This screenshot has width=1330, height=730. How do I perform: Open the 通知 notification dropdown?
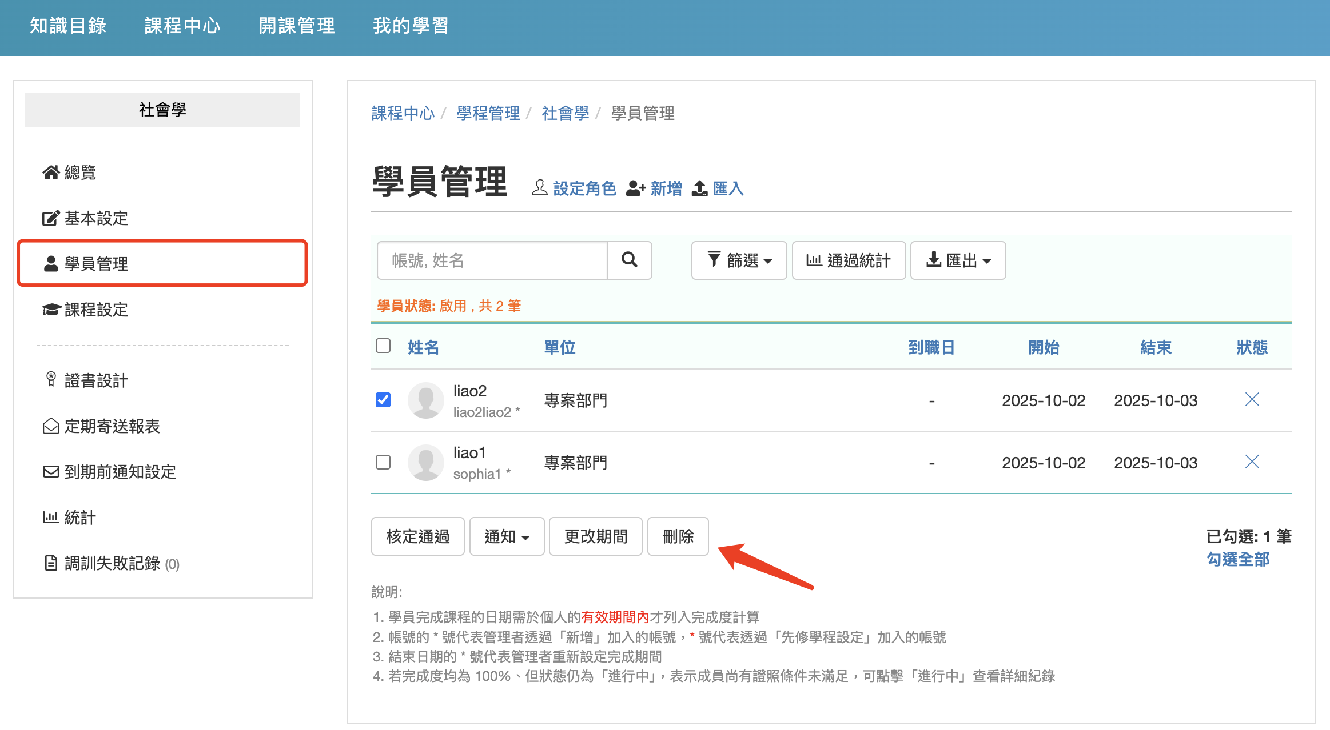[507, 536]
